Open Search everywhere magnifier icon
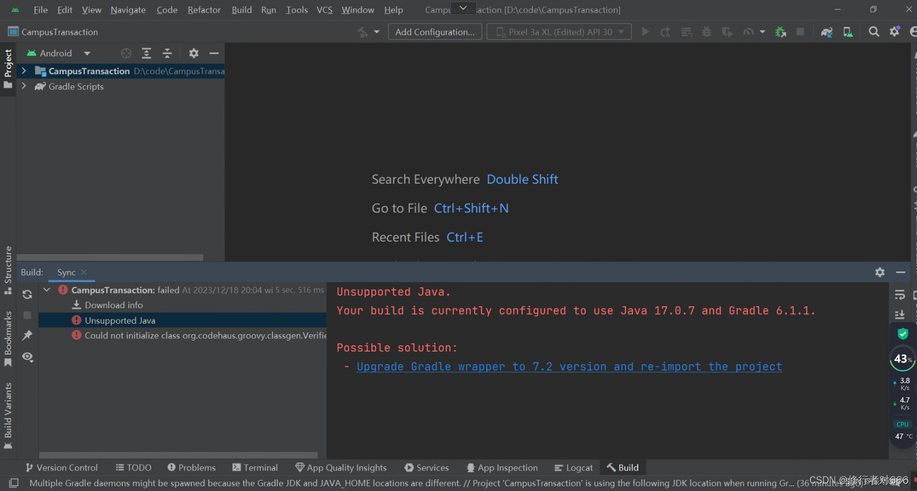 point(874,32)
